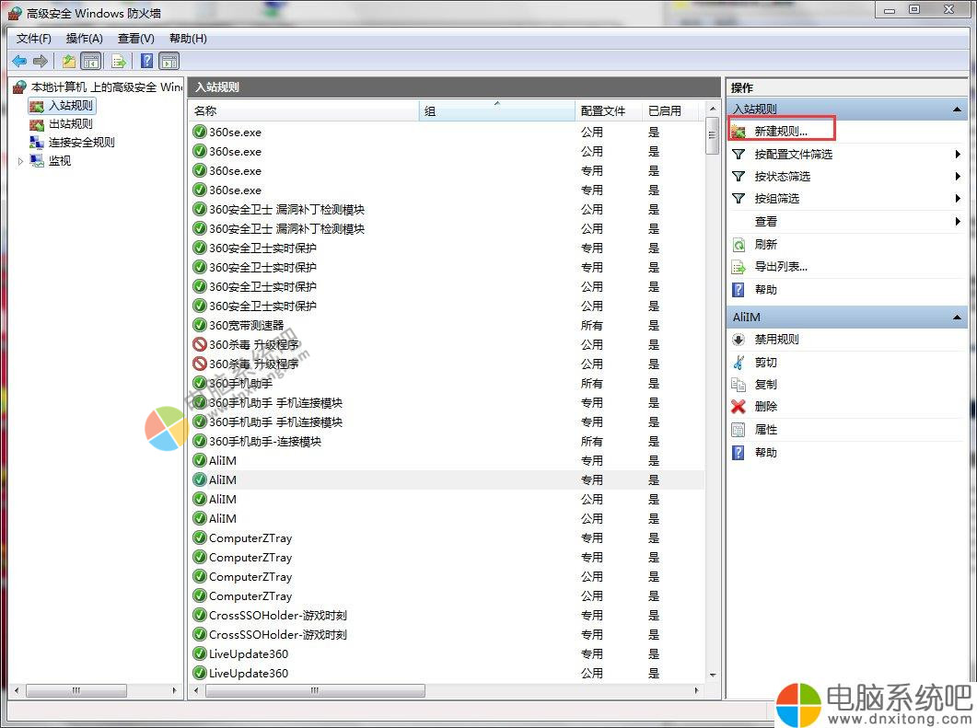Viewport: 977px width, 728px height.
Task: Click the green check icon of 360宽带测速器 row
Action: pos(200,325)
